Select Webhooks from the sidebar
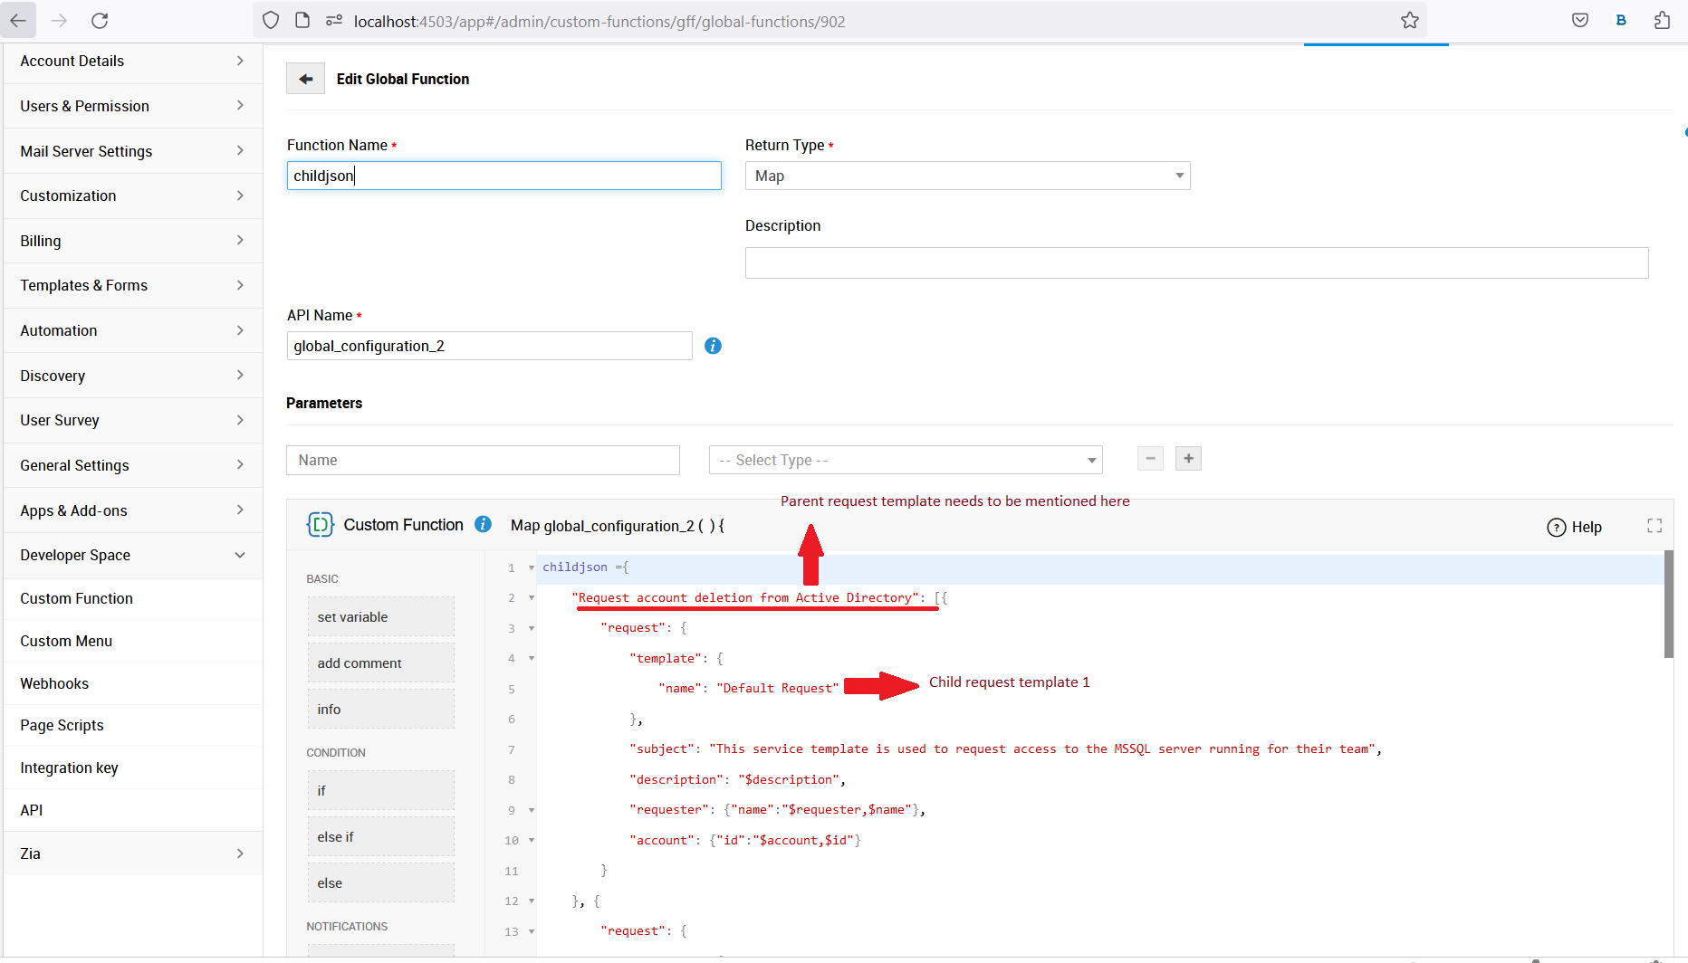Image resolution: width=1688 pixels, height=963 pixels. (x=54, y=683)
